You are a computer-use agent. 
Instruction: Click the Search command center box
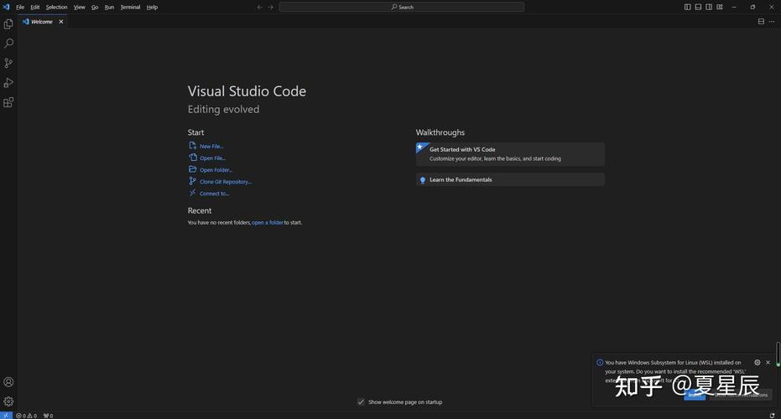pyautogui.click(x=402, y=7)
